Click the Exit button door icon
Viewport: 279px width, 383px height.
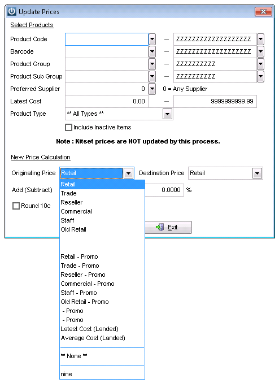[160, 228]
